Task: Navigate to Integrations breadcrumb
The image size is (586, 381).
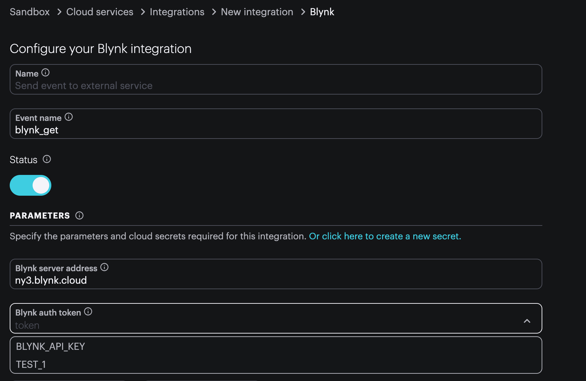Action: [x=177, y=12]
